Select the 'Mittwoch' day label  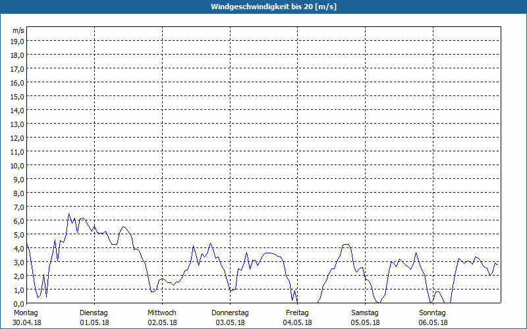click(162, 313)
